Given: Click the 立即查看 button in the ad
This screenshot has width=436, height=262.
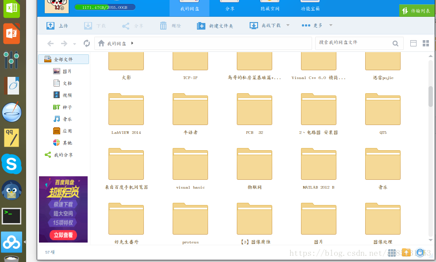Looking at the screenshot, I should point(63,235).
